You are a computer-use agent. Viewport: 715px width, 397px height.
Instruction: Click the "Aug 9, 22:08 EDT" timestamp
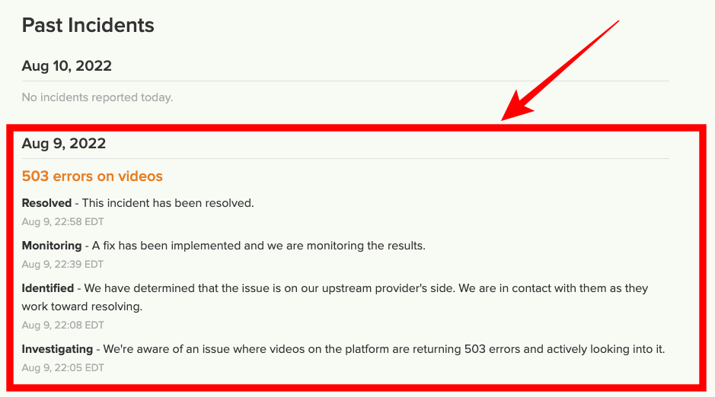click(62, 326)
